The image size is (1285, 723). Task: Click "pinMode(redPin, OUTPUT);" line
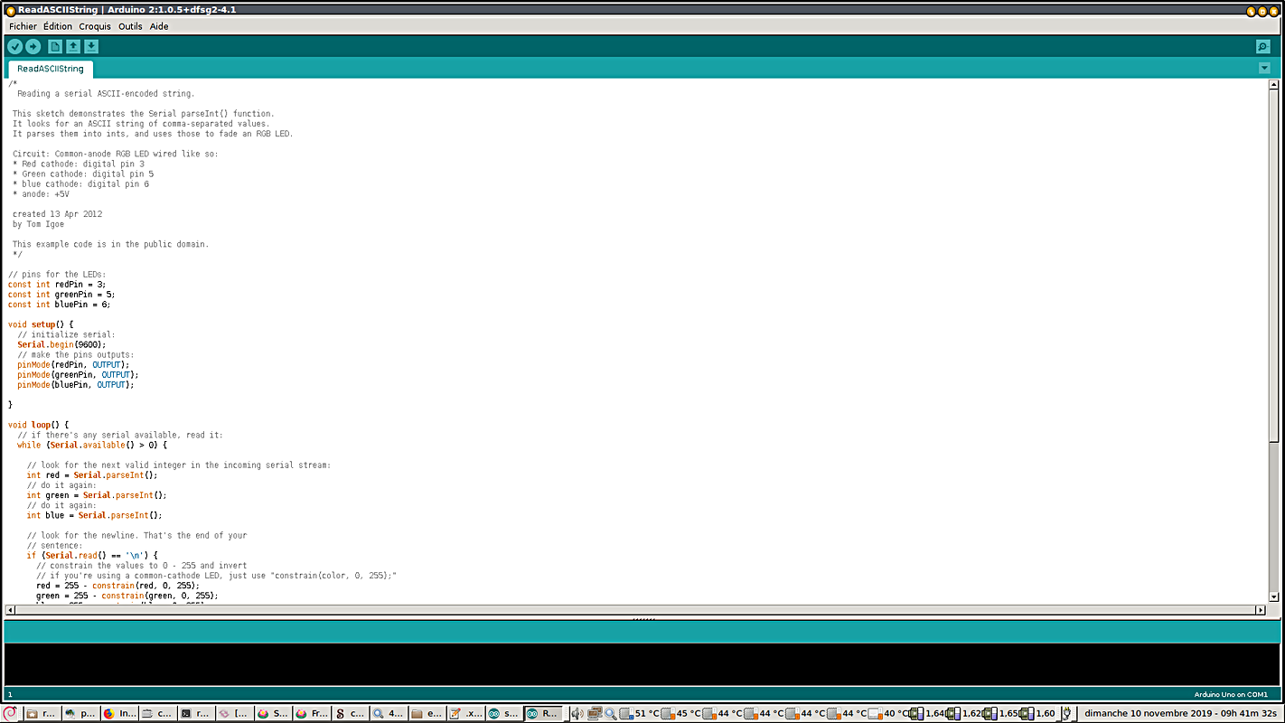[x=73, y=364]
